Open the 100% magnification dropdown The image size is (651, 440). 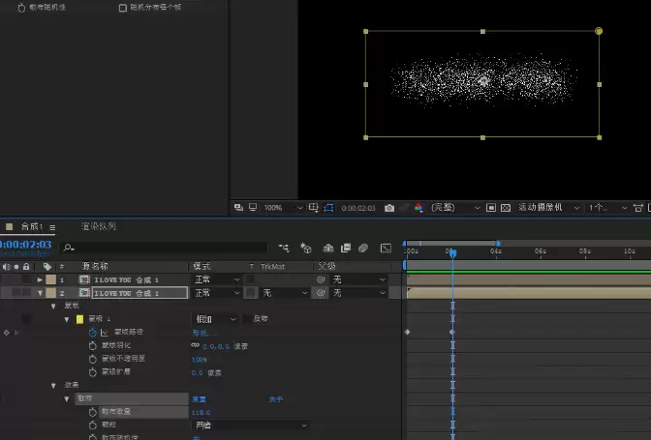[x=283, y=208]
